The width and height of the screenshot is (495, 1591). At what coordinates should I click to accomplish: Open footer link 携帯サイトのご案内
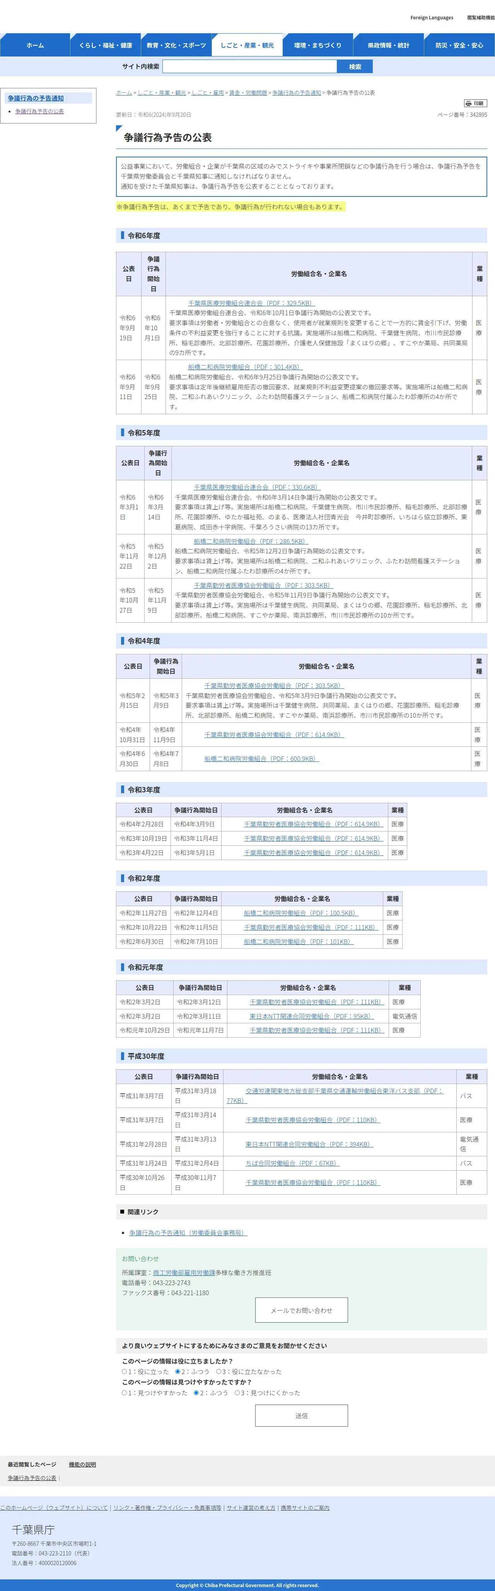pos(305,1507)
